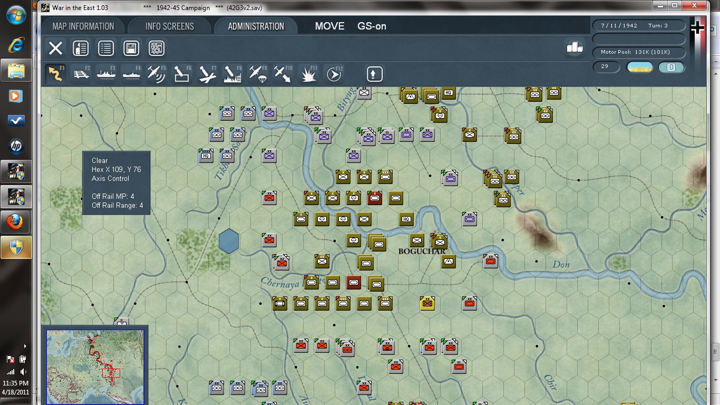Activate Air Transport mode (F9)
The image size is (720, 405).
pos(258,74)
